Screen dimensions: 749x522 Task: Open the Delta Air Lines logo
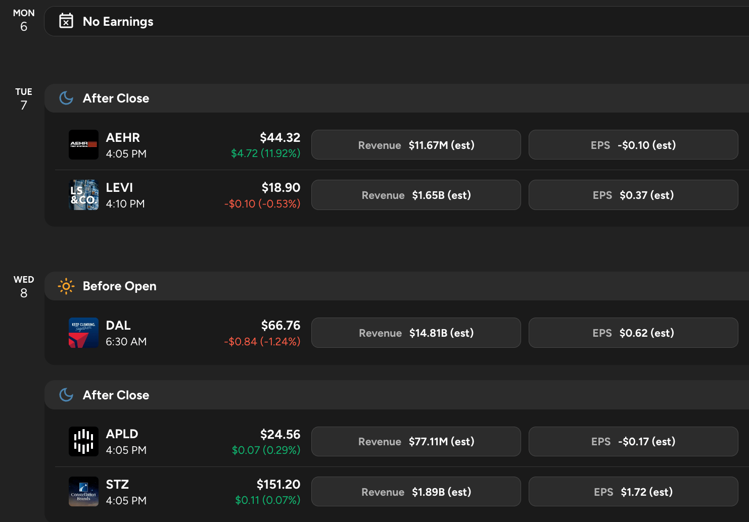point(83,333)
